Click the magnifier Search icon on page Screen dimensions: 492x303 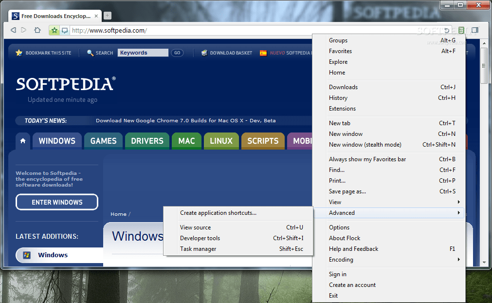(90, 53)
